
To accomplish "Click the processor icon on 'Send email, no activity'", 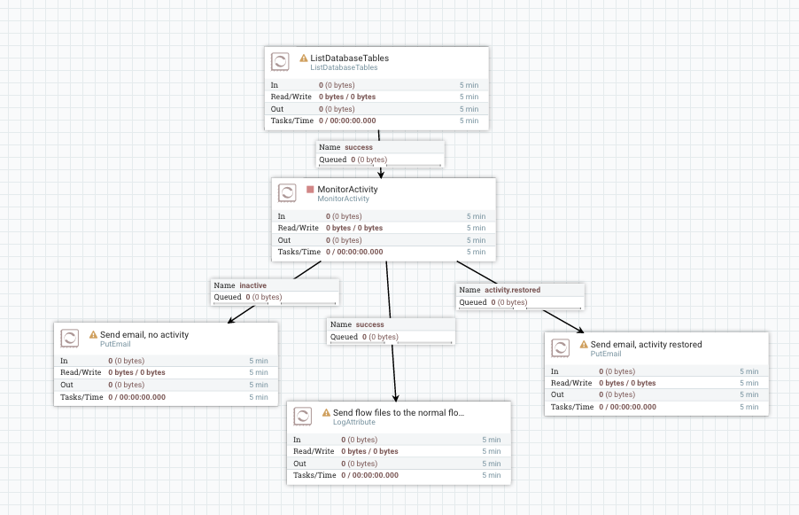I will 69,337.
